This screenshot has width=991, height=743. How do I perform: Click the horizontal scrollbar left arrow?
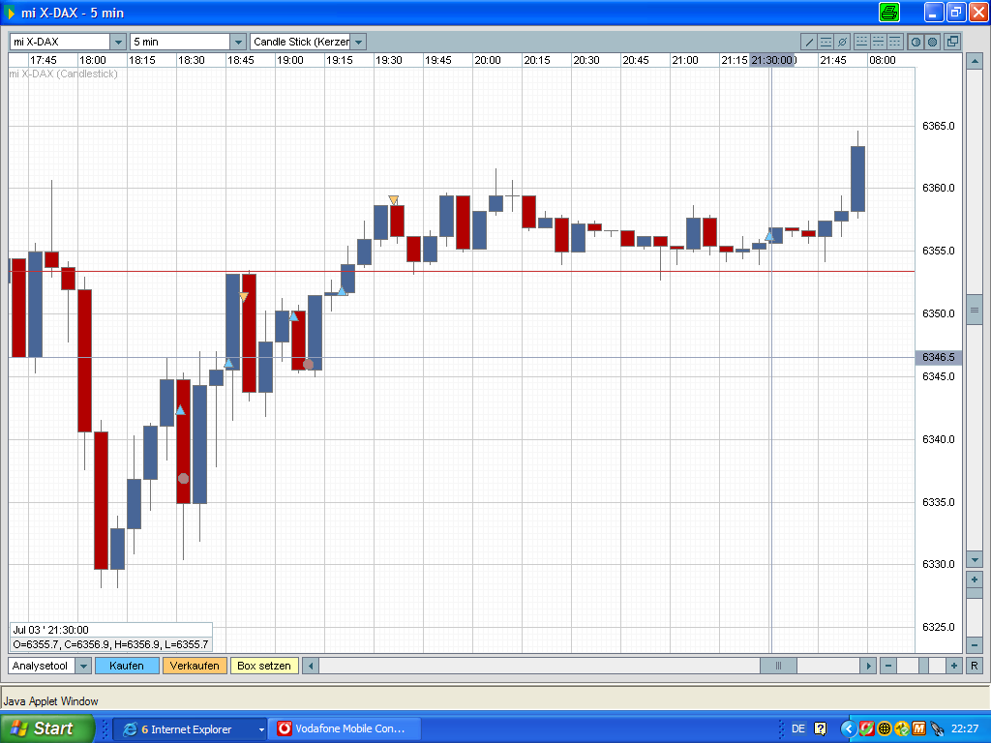pyautogui.click(x=311, y=666)
